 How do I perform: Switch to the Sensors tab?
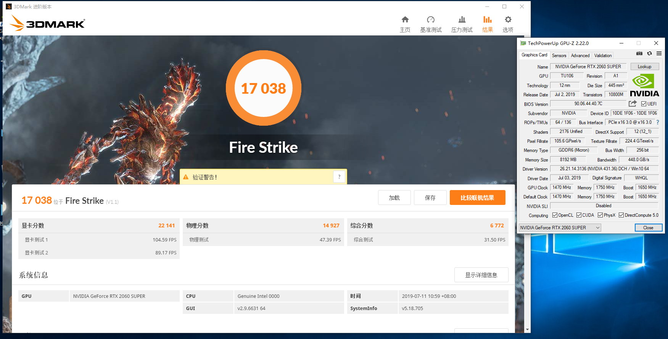(x=559, y=56)
